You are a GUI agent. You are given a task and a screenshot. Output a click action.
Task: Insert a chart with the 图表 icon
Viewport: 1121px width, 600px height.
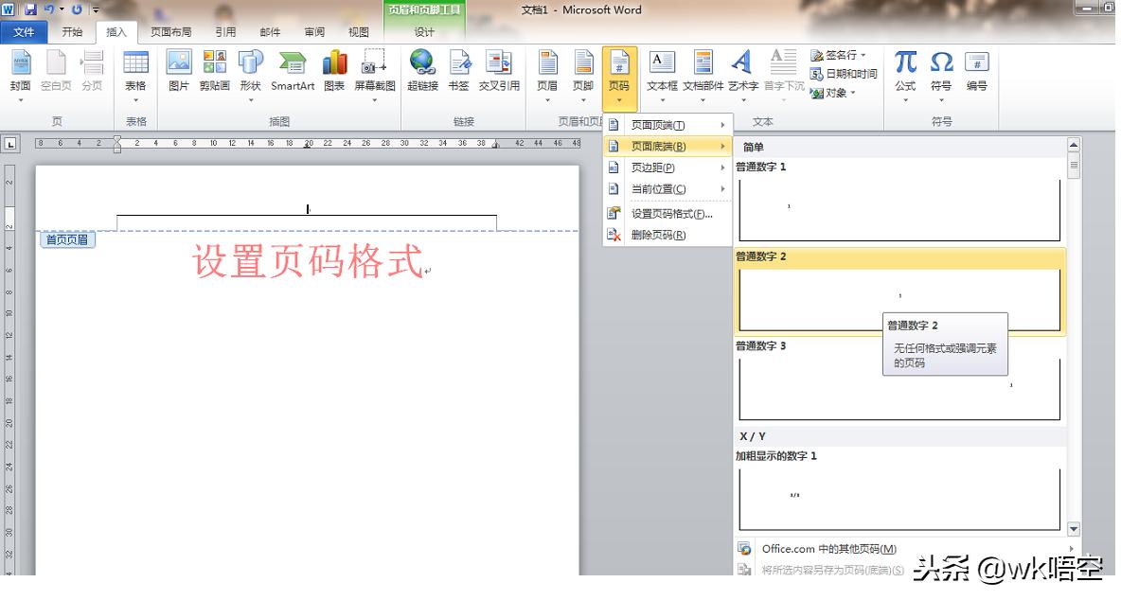pyautogui.click(x=333, y=71)
